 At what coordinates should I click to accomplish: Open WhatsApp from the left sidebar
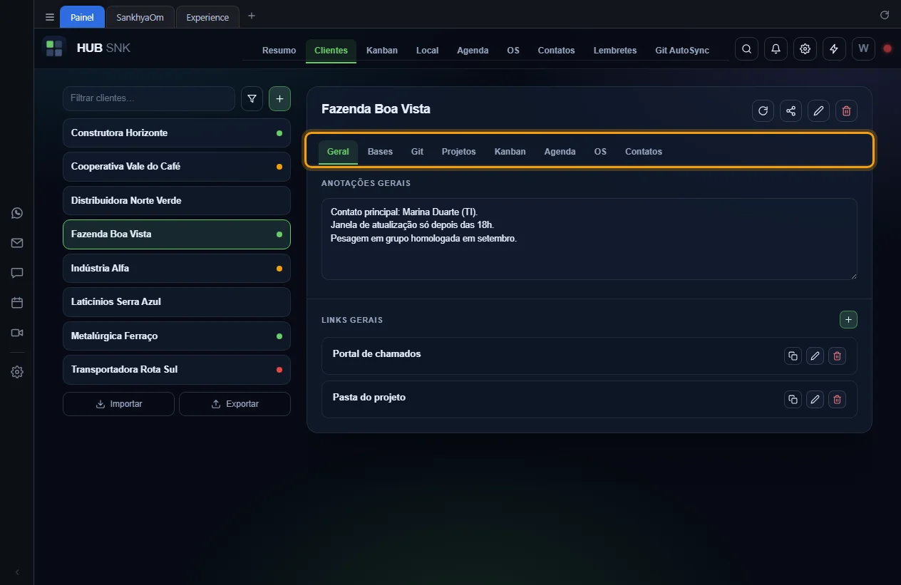tap(17, 213)
